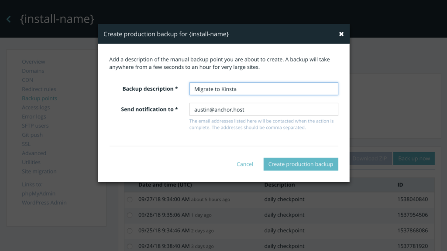Select the 09/27/18 daily checkpoint radio button

click(x=130, y=200)
